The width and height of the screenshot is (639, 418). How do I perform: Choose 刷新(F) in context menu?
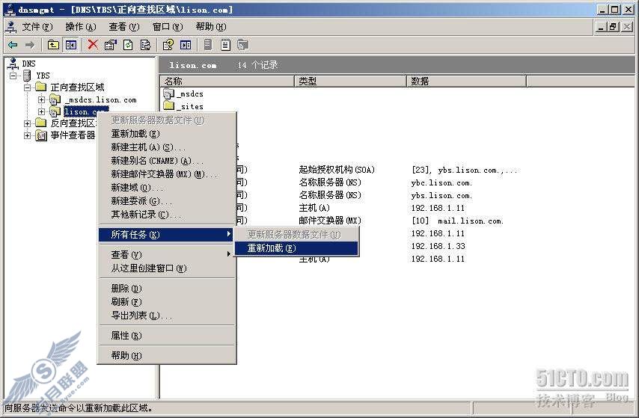pyautogui.click(x=166, y=302)
